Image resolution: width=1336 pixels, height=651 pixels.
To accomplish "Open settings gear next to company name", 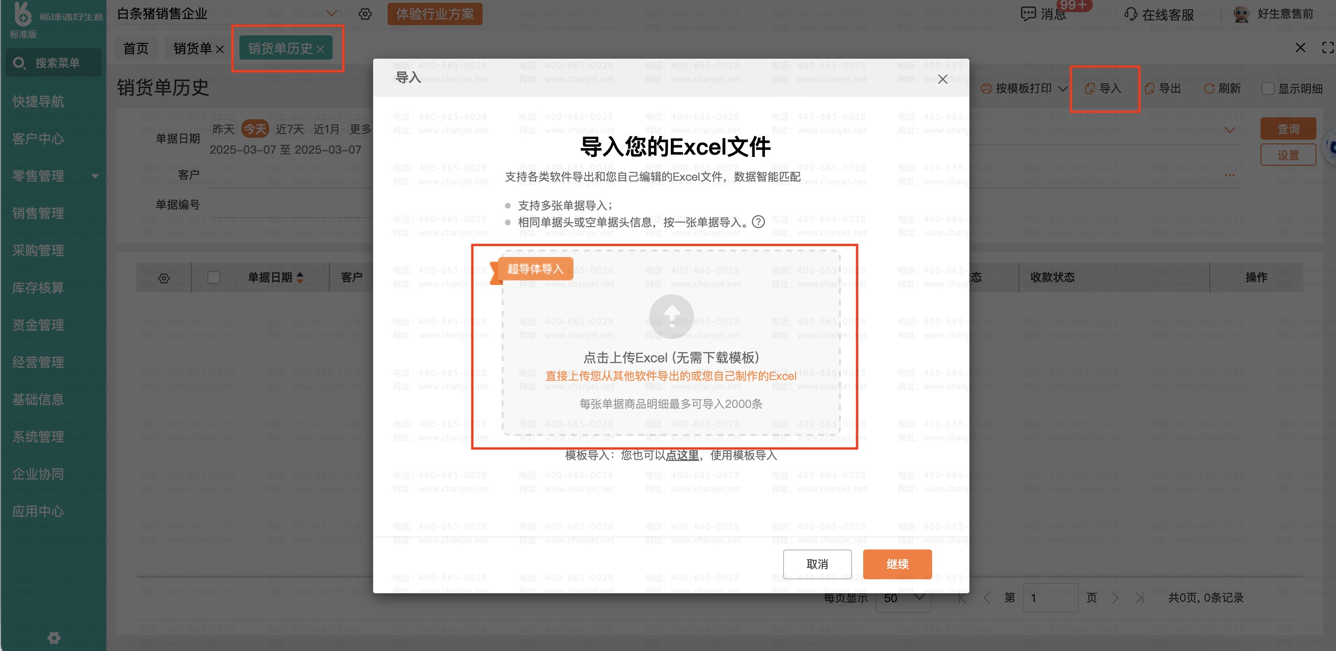I will point(365,14).
